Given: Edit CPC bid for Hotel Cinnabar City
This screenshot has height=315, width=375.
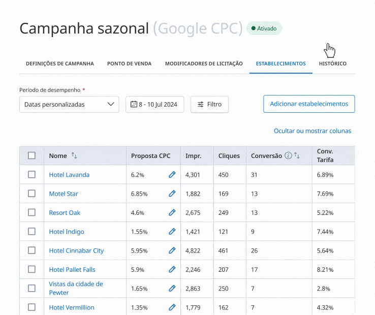Looking at the screenshot, I should pos(172,250).
